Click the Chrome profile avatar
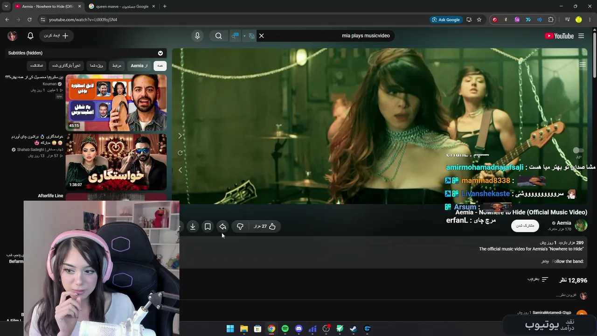This screenshot has width=597, height=336. pyautogui.click(x=579, y=20)
